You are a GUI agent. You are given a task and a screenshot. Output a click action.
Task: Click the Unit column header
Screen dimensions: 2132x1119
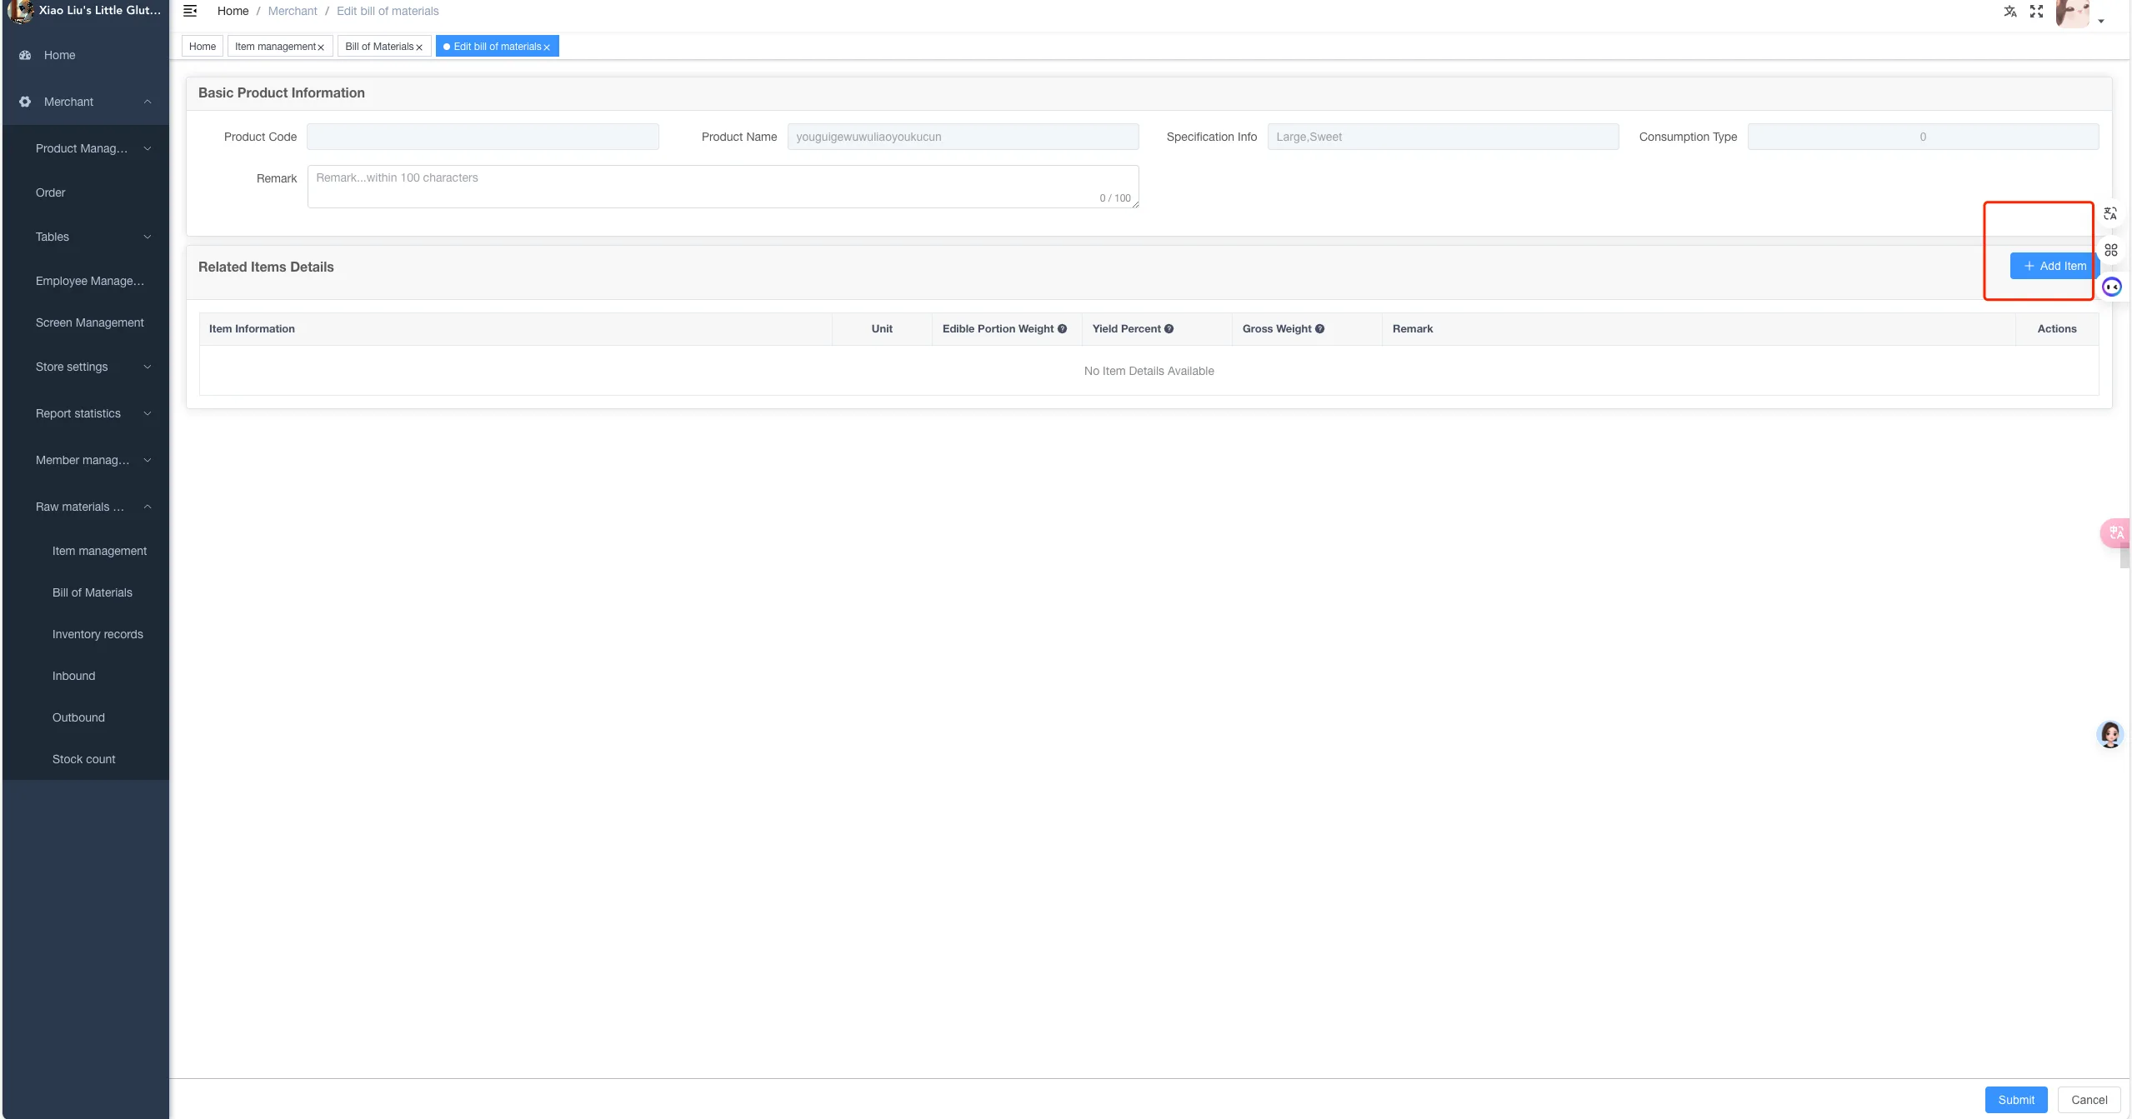pos(882,329)
